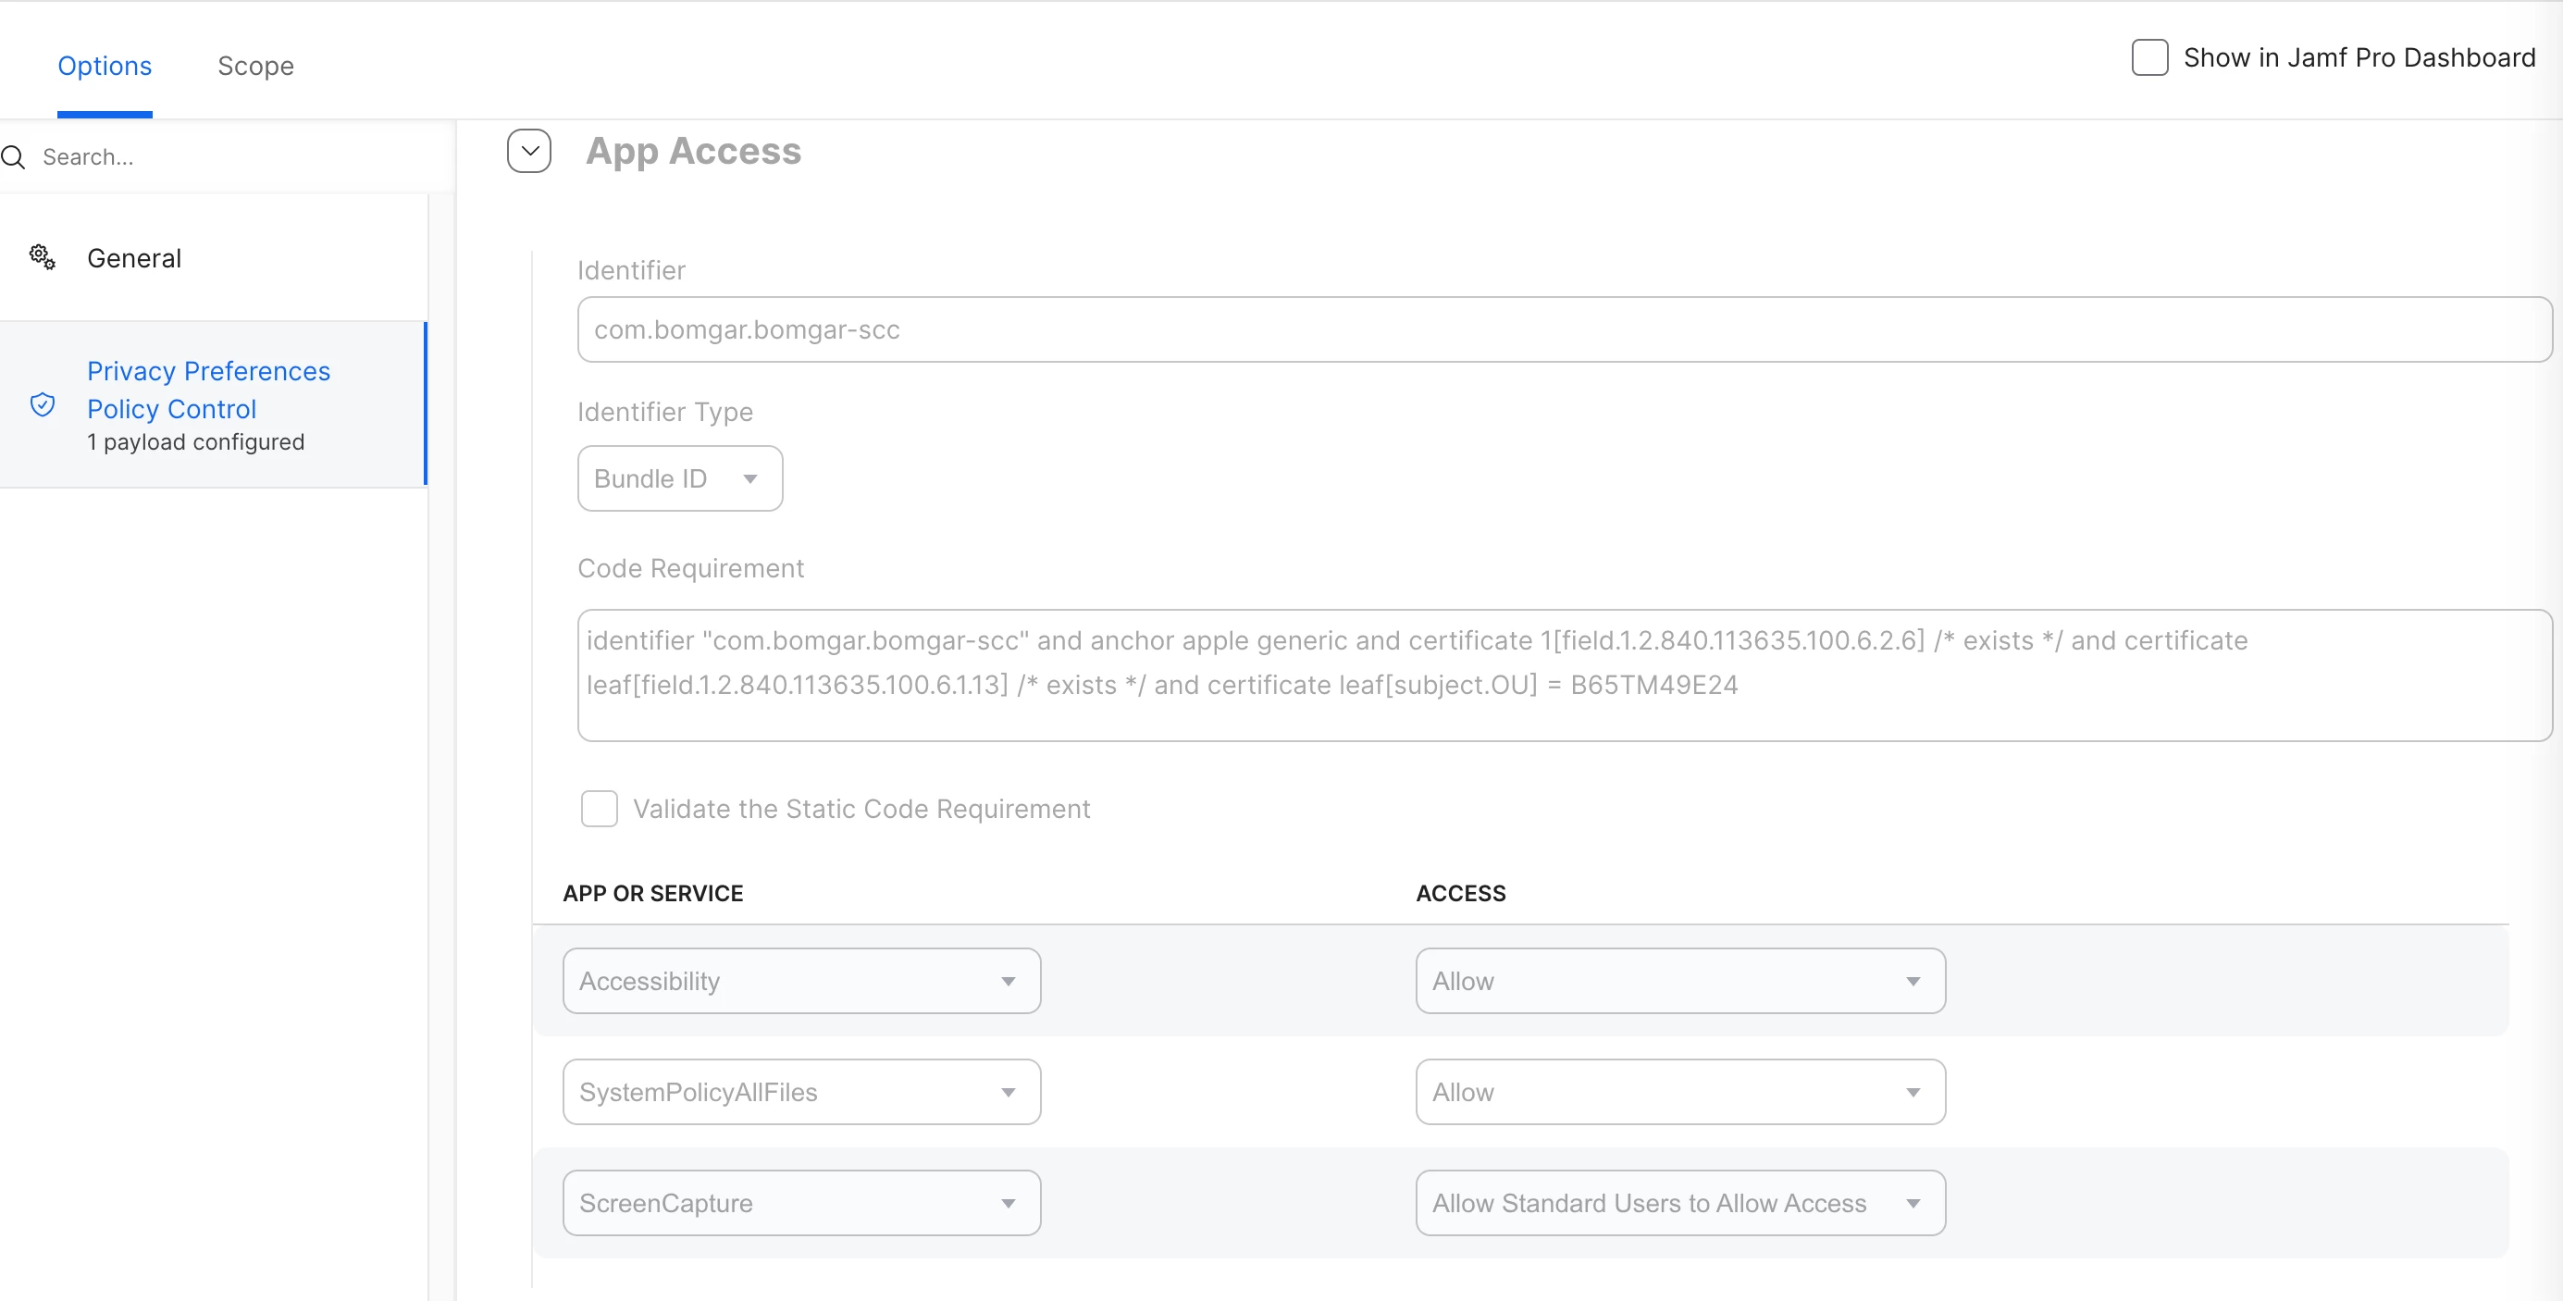Click the General gears icon

pos(42,257)
